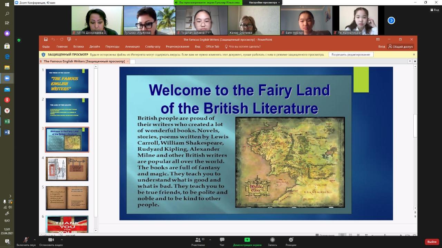Open the Zoom participants panel
The image size is (442, 248).
coord(198,240)
